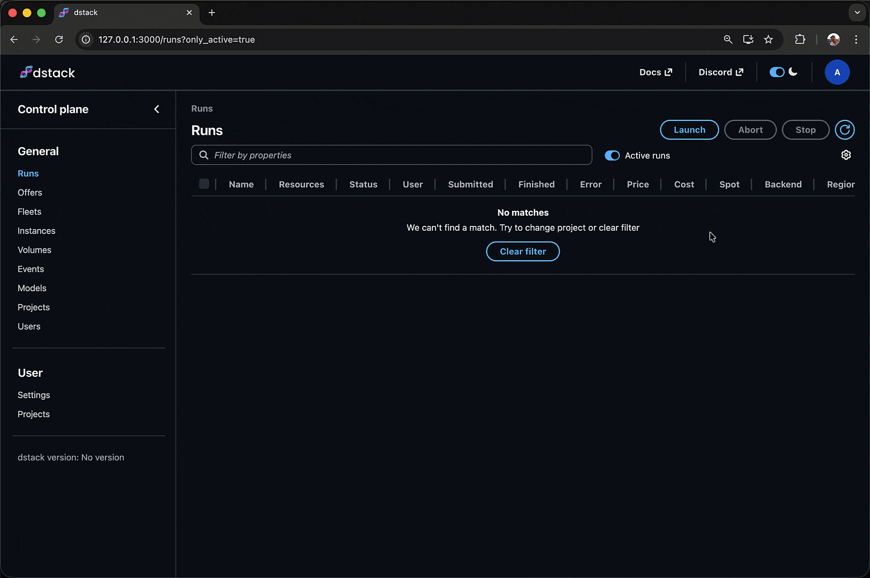Viewport: 870px width, 578px height.
Task: Bookmark this page with star icon
Action: 768,40
